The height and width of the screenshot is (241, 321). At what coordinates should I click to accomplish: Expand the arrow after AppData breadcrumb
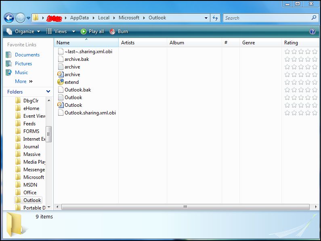click(x=94, y=18)
